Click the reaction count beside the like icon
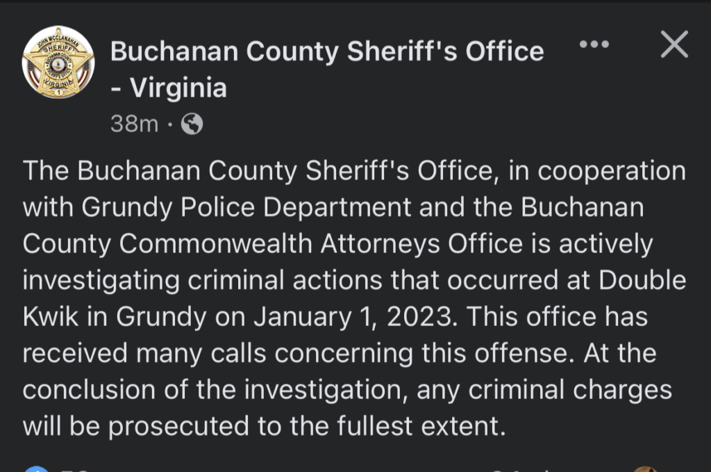This screenshot has height=472, width=711. pos(75,470)
